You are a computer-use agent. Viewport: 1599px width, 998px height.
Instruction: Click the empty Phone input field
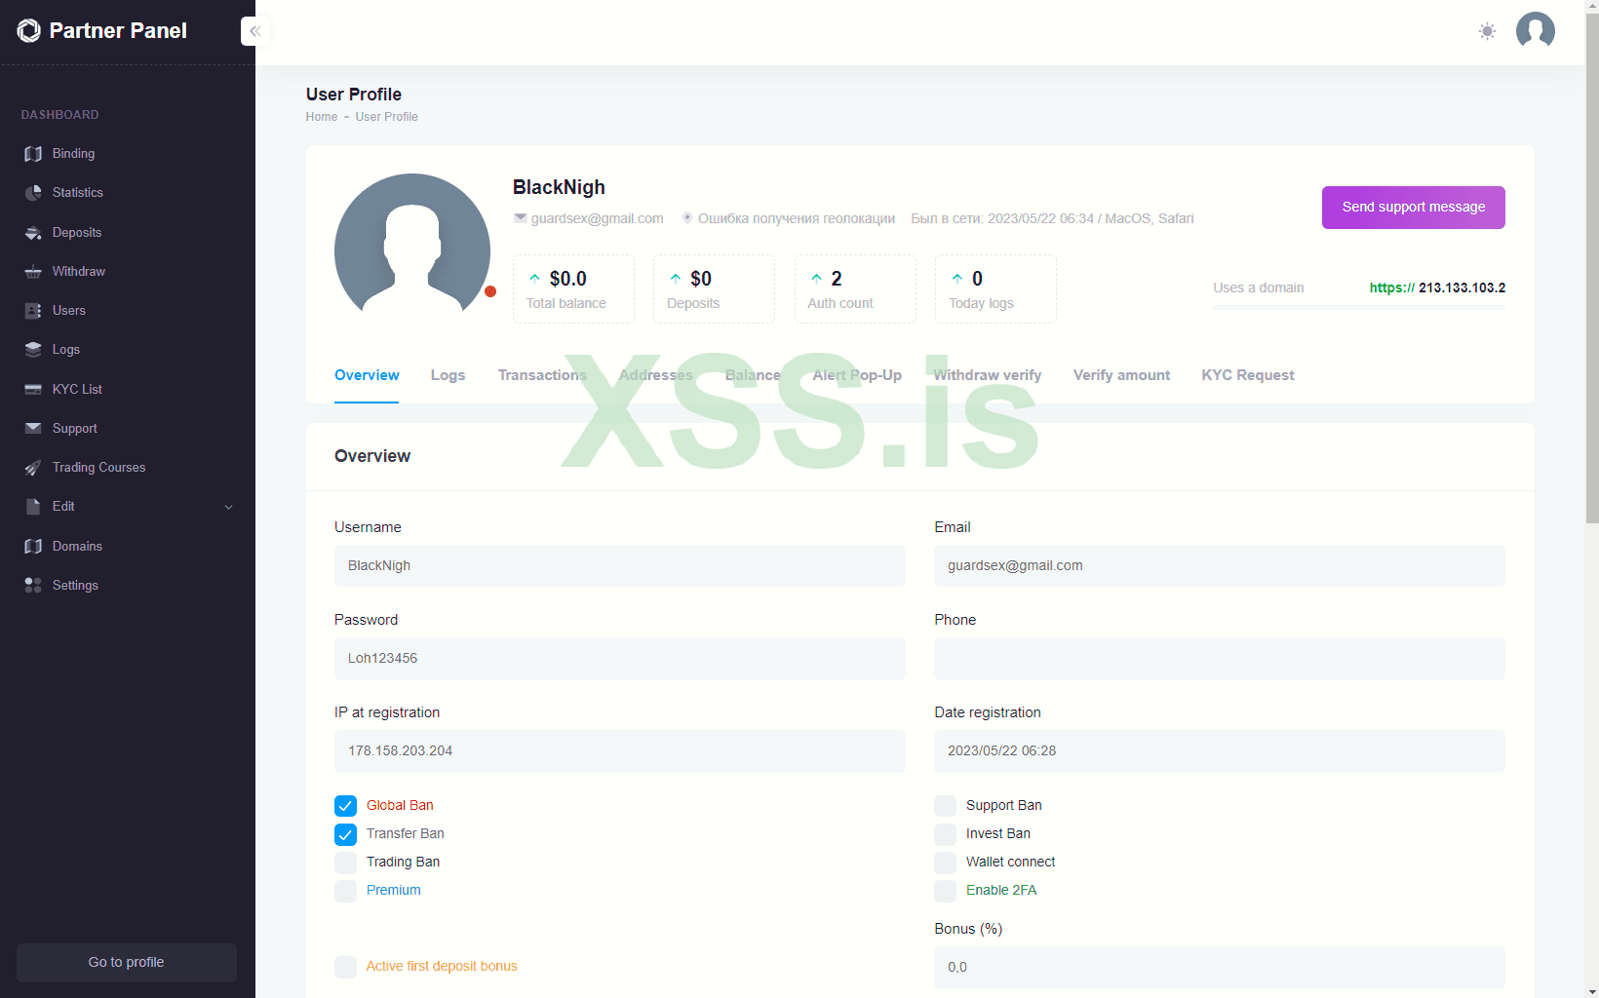click(1220, 659)
